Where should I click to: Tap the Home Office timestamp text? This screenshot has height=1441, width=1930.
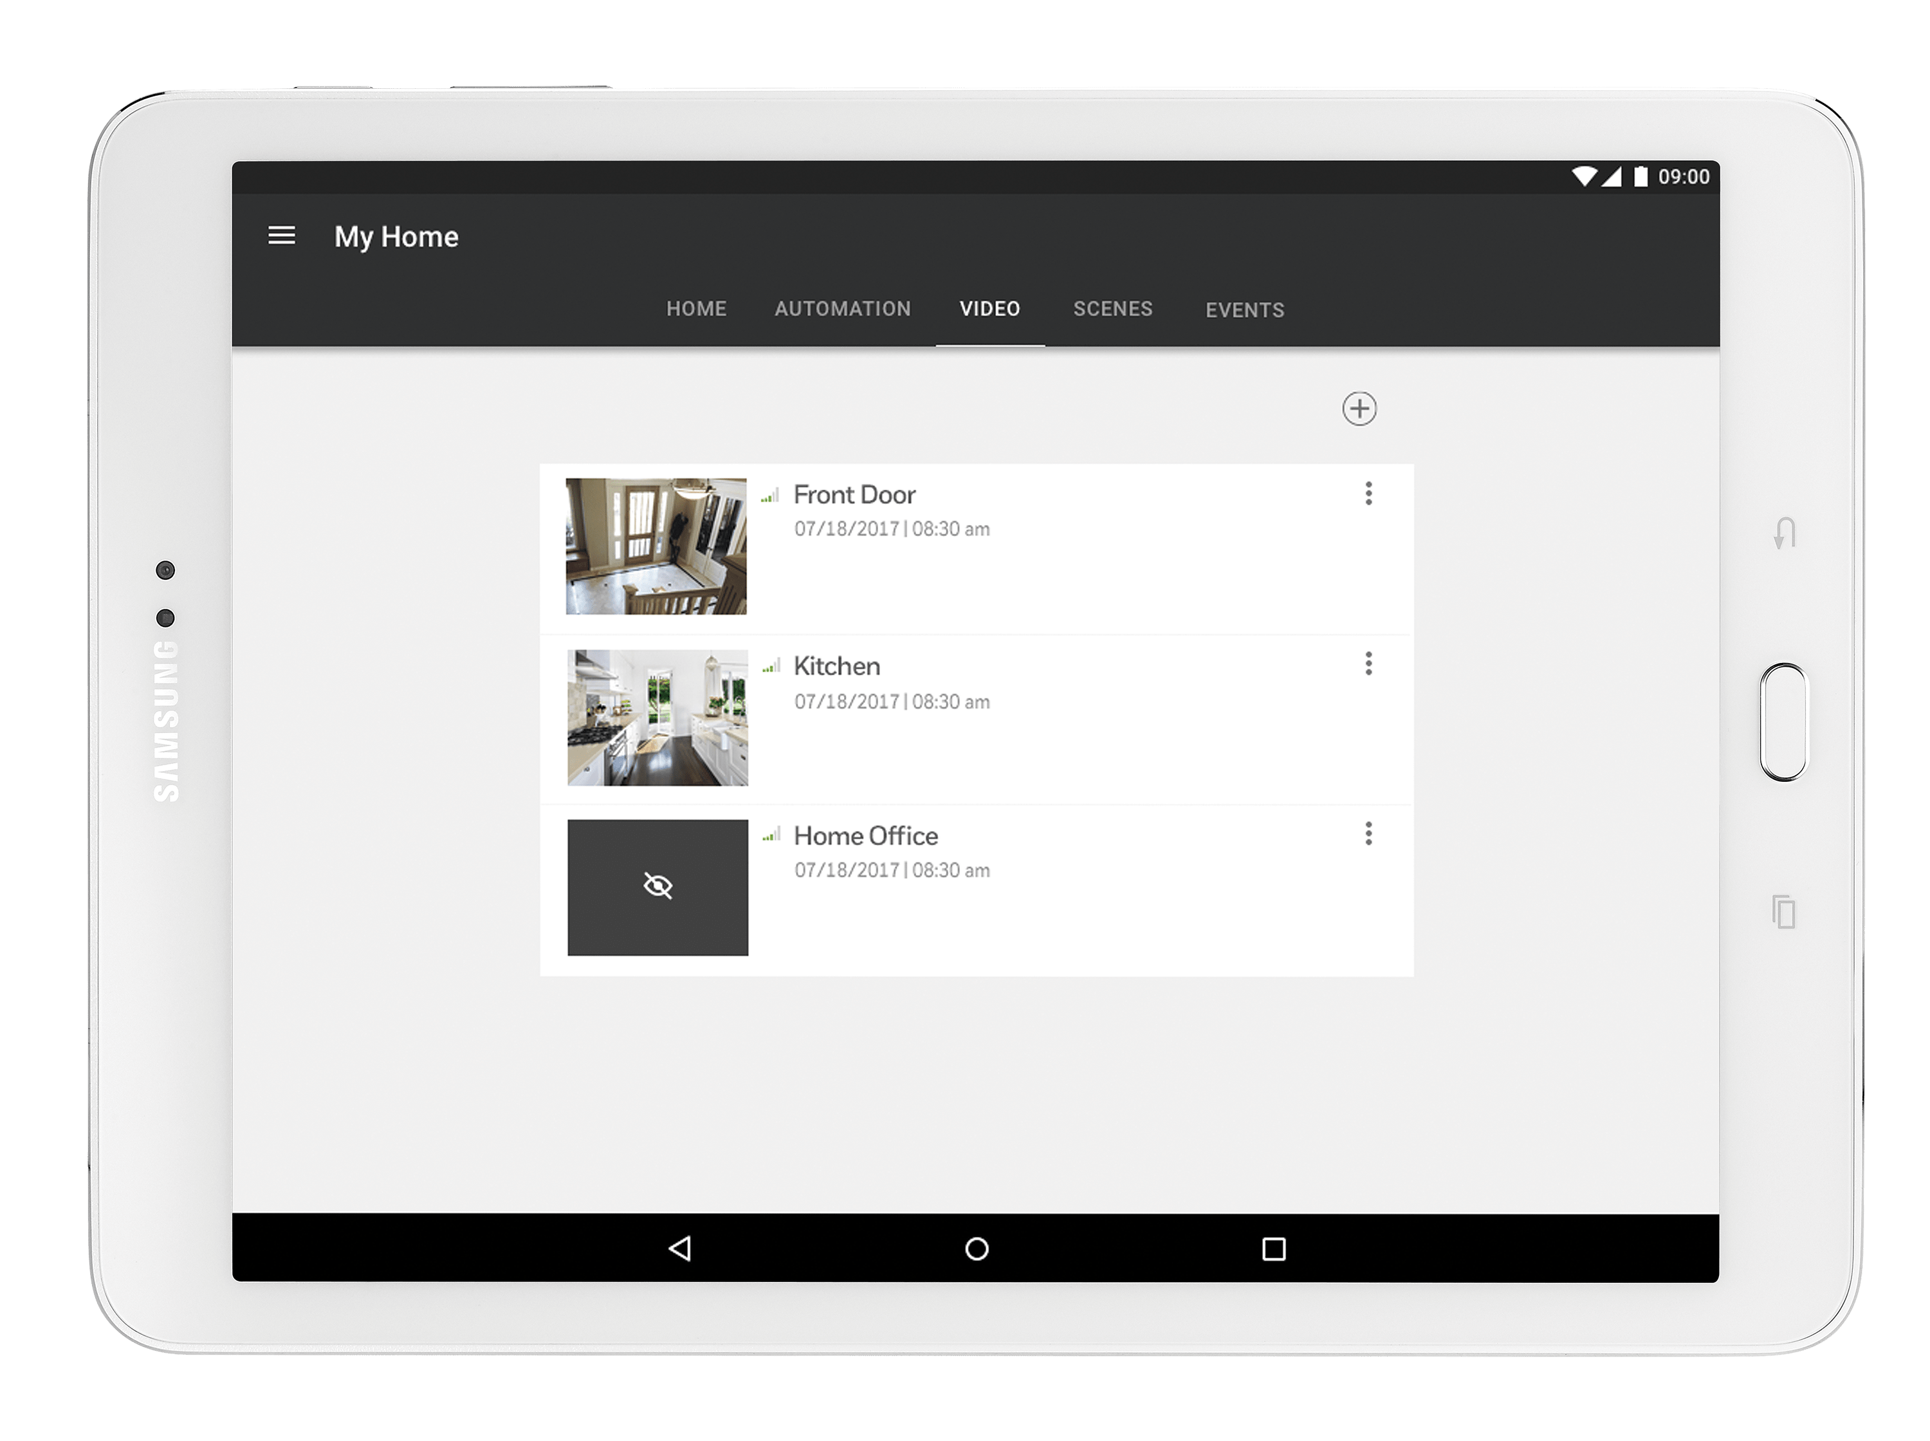(x=891, y=869)
